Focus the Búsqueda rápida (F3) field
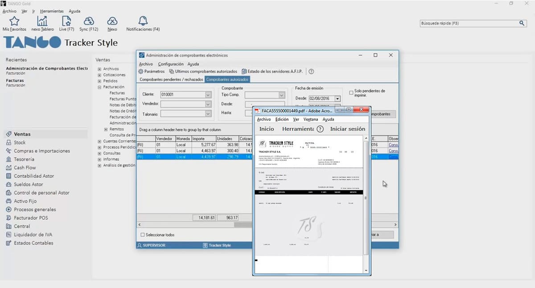Screen dimensions: 535x288 click(469, 23)
